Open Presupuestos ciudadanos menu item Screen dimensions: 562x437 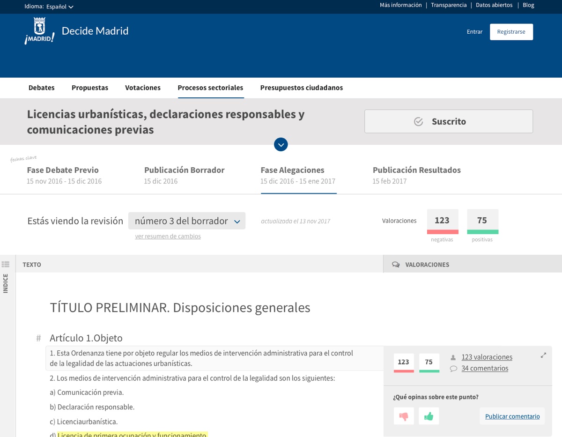coord(301,88)
